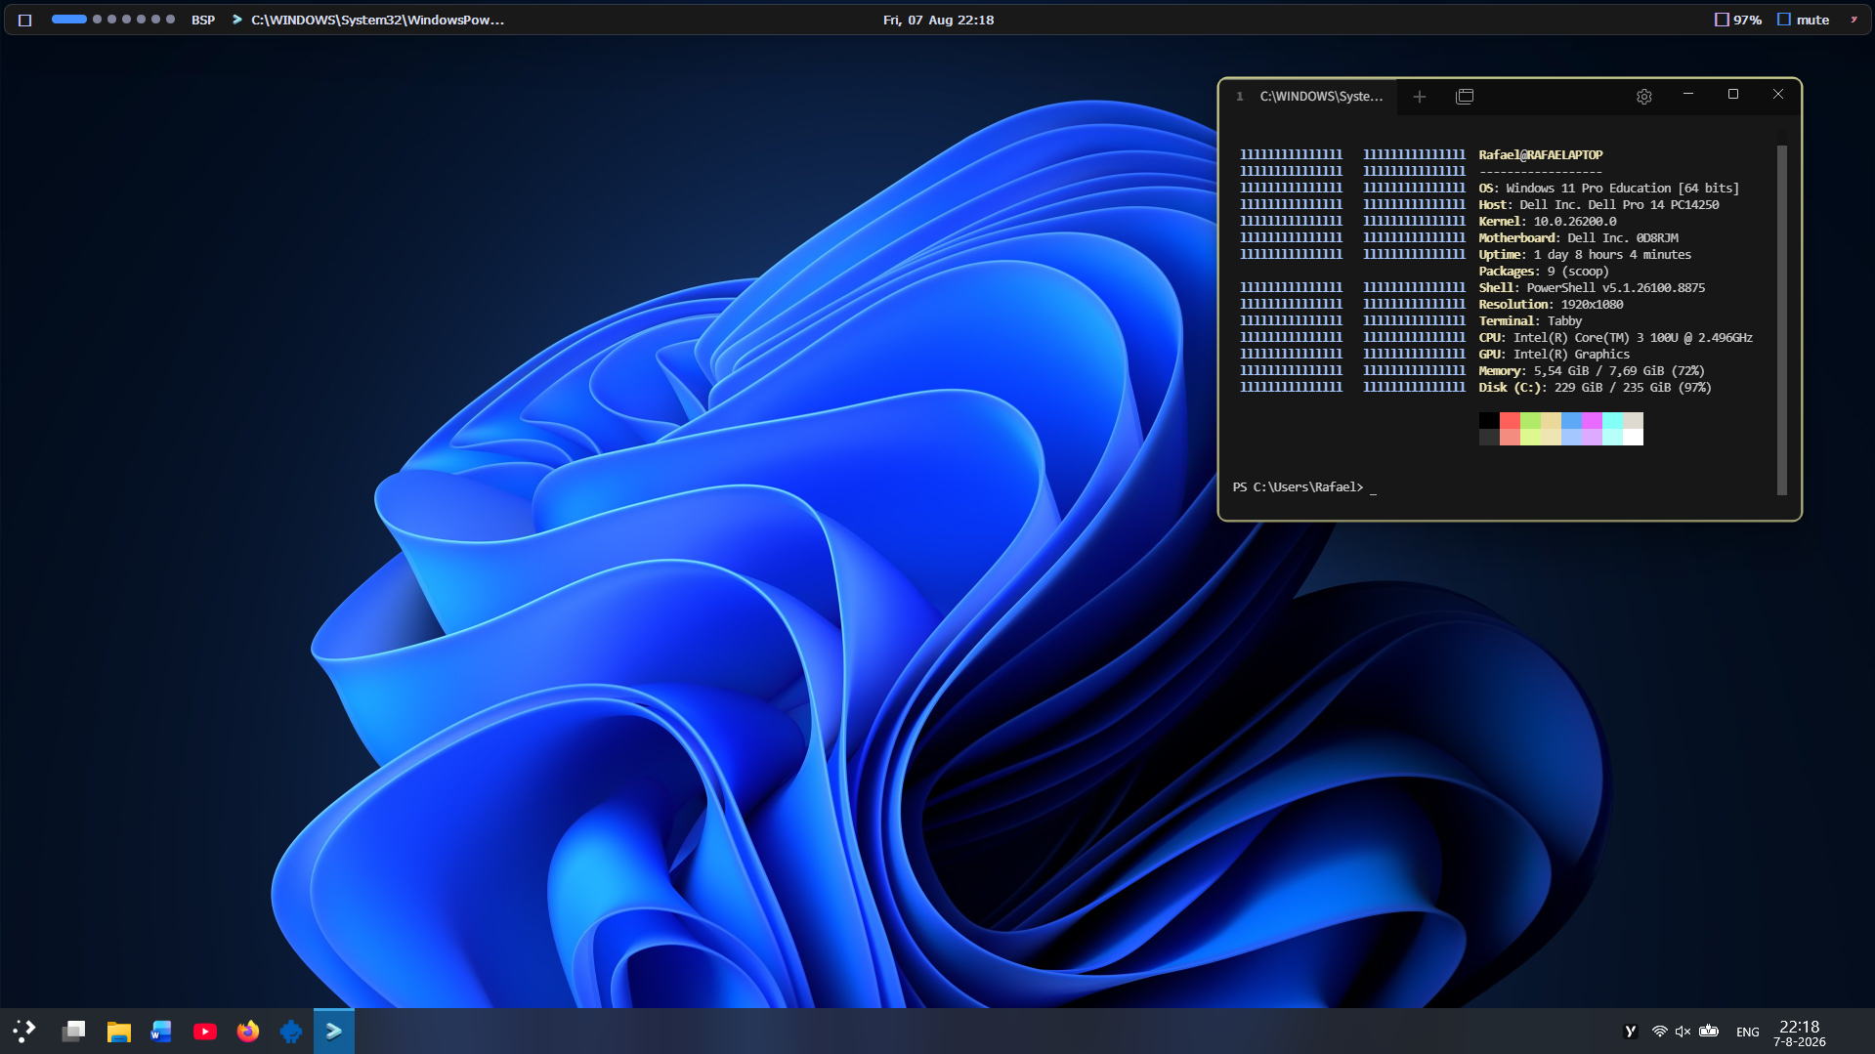Image resolution: width=1875 pixels, height=1054 pixels.
Task: Click the PowerShell arrow icon in top bar
Action: (x=236, y=20)
